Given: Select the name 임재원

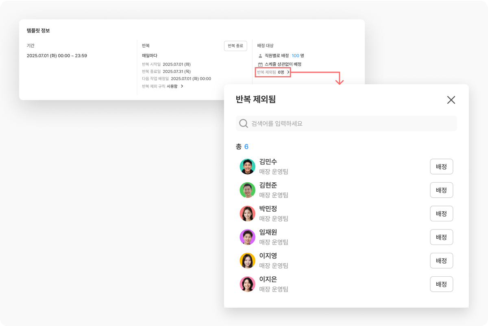Looking at the screenshot, I should pos(268,232).
